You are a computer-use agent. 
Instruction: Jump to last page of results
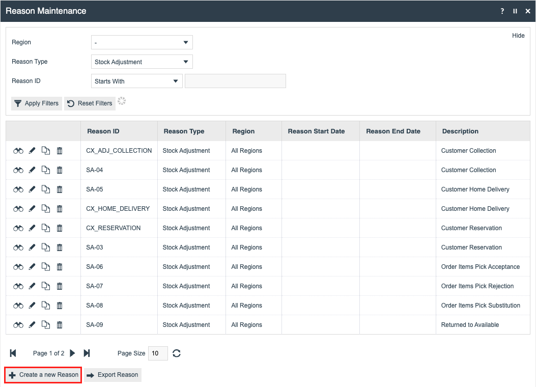[x=87, y=353]
